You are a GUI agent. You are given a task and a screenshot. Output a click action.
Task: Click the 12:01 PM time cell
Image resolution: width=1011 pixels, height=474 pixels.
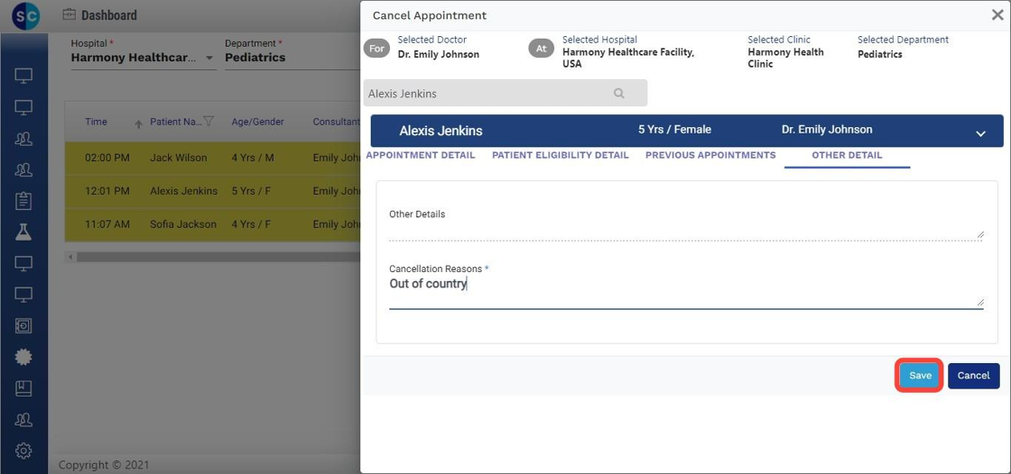pyautogui.click(x=107, y=191)
